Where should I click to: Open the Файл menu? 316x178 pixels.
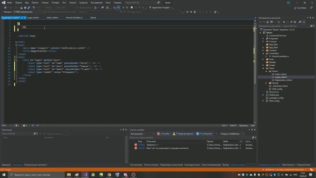tap(10, 2)
